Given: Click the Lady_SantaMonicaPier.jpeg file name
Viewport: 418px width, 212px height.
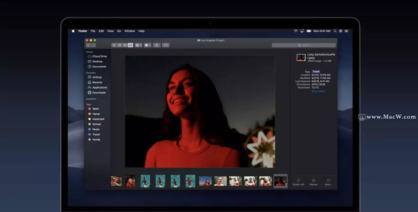Looking at the screenshot, I should pyautogui.click(x=321, y=56).
